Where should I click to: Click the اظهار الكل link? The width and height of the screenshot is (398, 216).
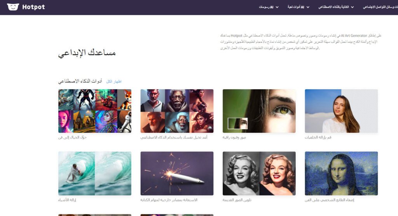pyautogui.click(x=114, y=81)
